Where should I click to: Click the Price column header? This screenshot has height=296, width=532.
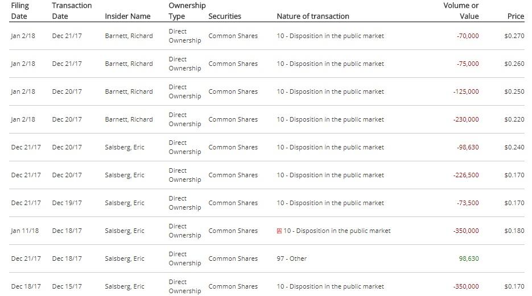tap(515, 16)
